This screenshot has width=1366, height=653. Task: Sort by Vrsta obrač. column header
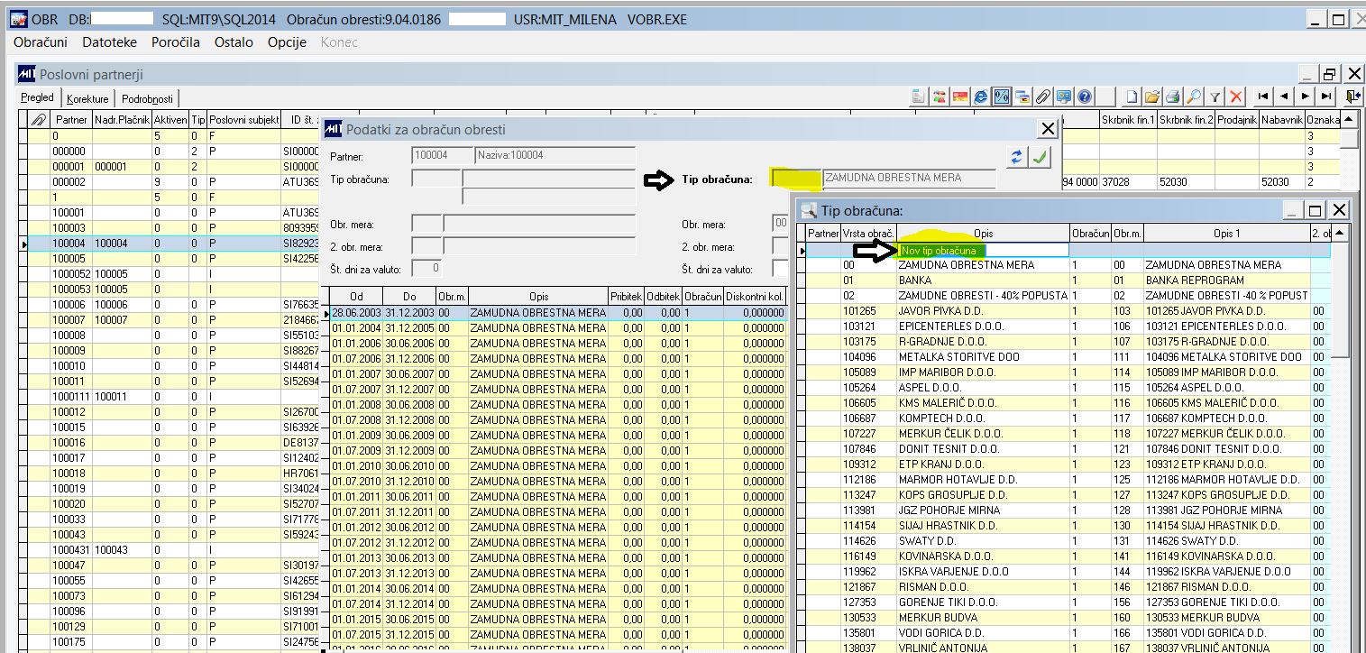click(868, 234)
